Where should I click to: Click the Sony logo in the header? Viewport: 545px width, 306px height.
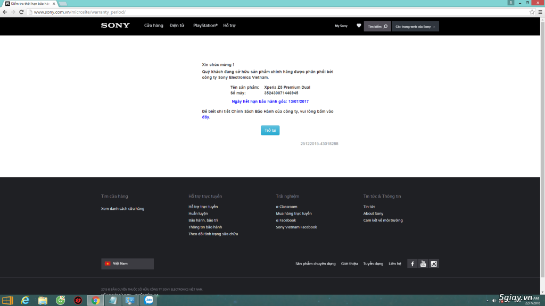(115, 25)
